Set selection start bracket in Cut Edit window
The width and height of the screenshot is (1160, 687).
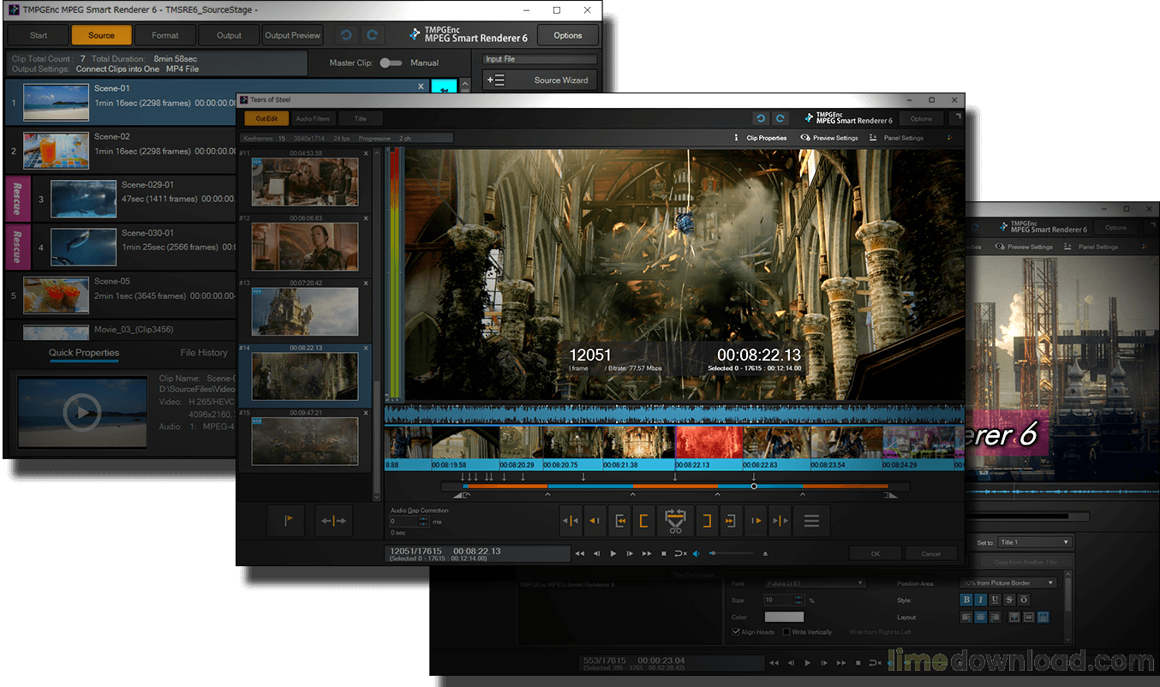[643, 520]
